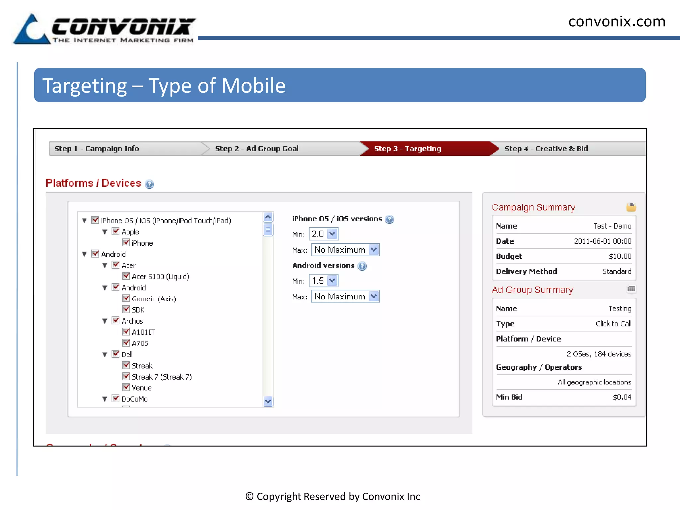
Task: Toggle the Streak 7 (Streak 7) checkbox
Action: (x=126, y=376)
